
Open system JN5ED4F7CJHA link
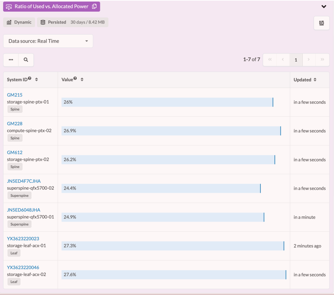(24, 181)
